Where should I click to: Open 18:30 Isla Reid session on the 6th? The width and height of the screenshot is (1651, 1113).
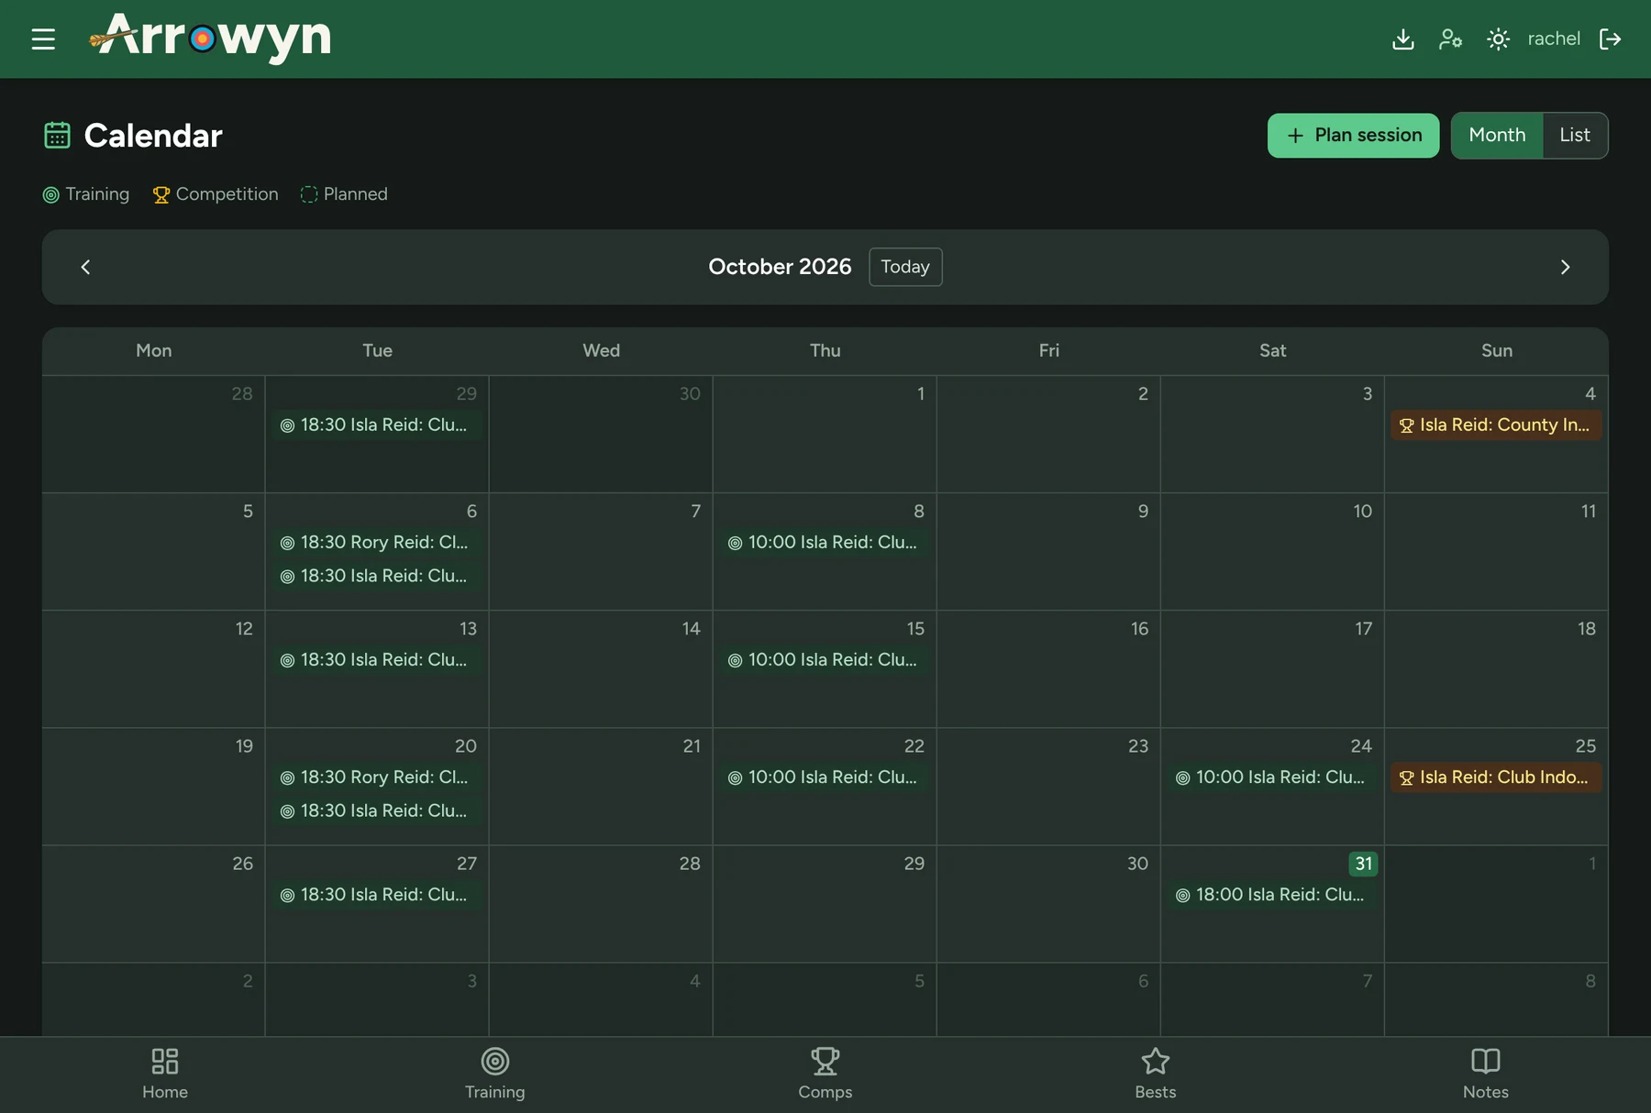(x=377, y=577)
